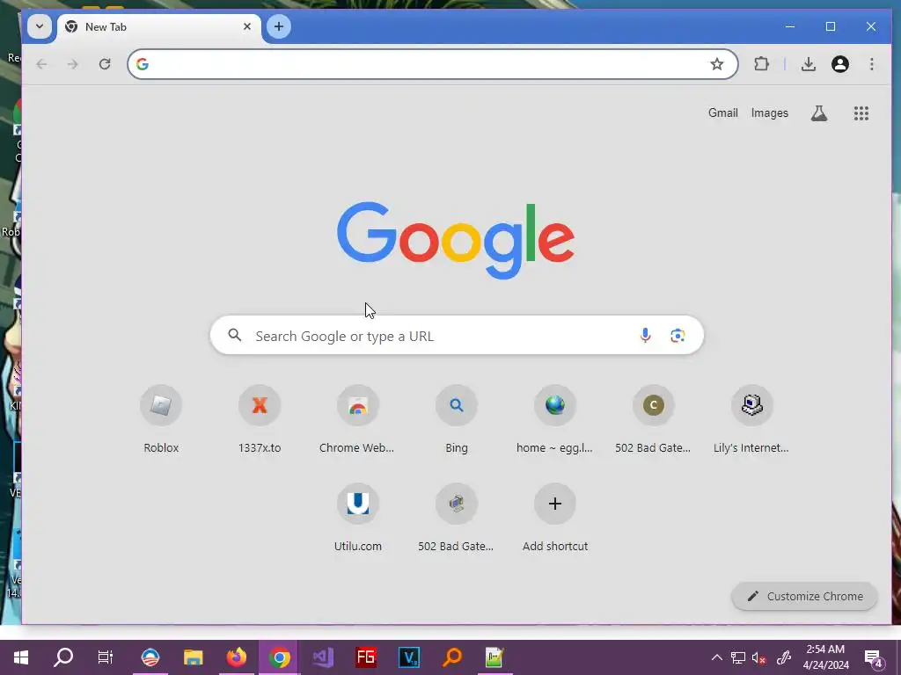This screenshot has height=675, width=901.
Task: Open taskbar Search magnifier
Action: (x=63, y=657)
